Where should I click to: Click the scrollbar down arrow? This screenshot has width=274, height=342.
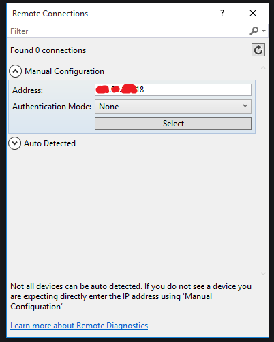pos(263,274)
